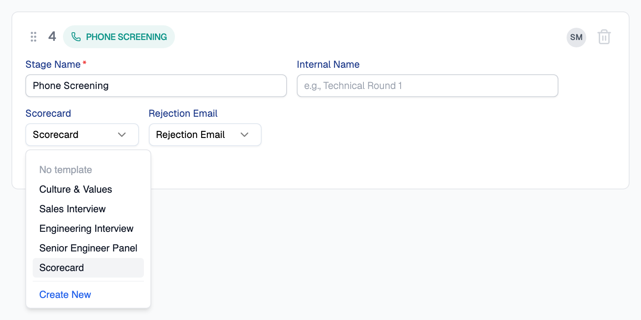The height and width of the screenshot is (320, 641).
Task: Choose Senior Engineer Panel scorecard
Action: click(88, 248)
